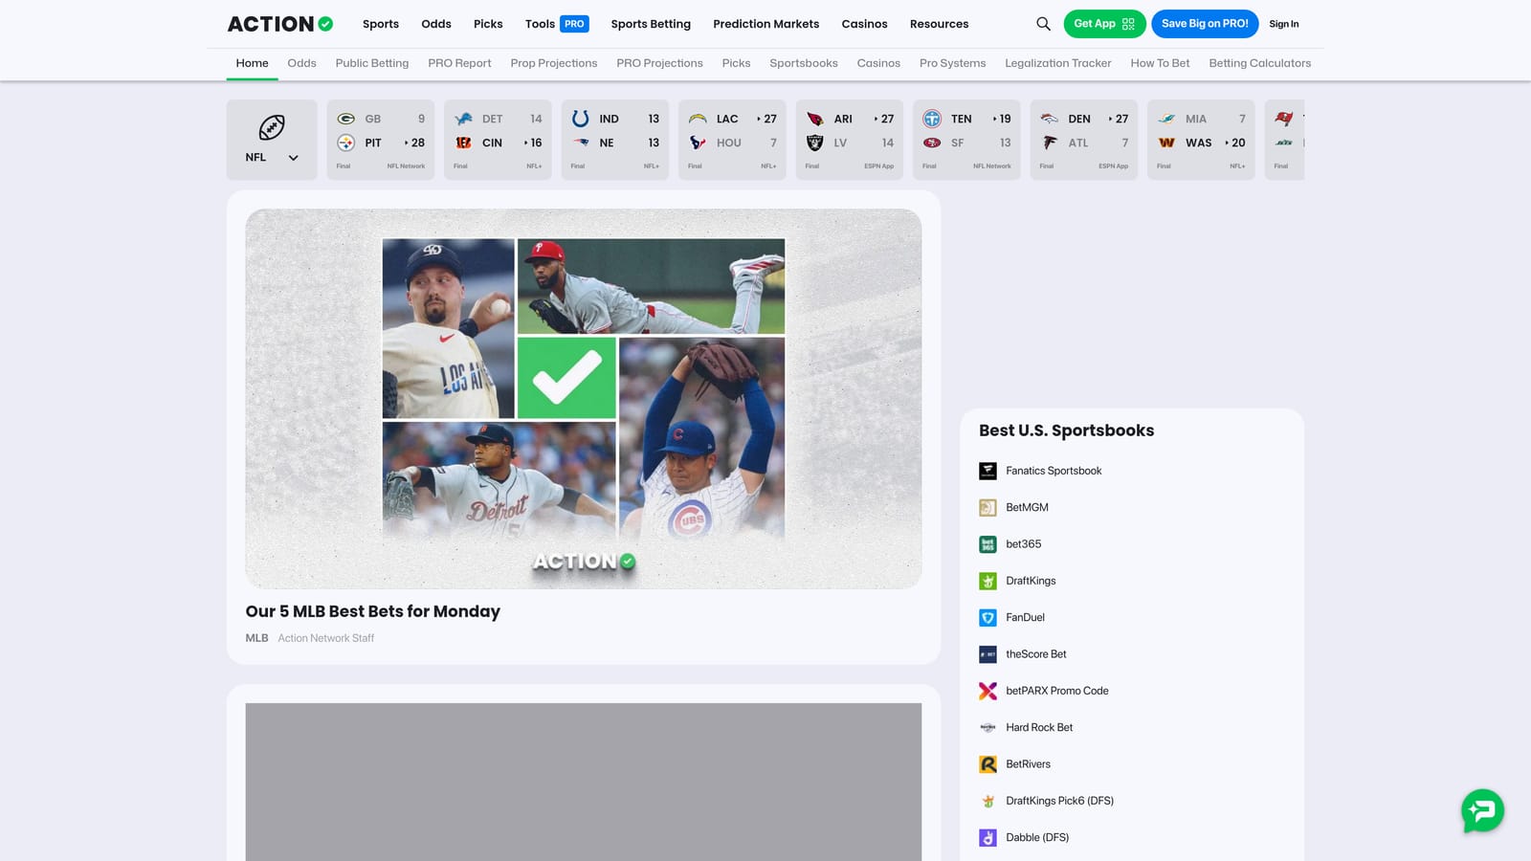1531x861 pixels.
Task: Click the Lions logo in DET-CIN game
Action: 463,119
